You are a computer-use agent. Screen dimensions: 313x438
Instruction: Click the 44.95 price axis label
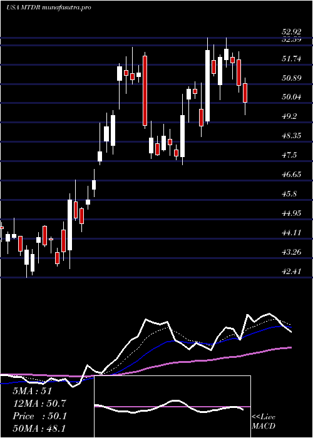point(292,213)
